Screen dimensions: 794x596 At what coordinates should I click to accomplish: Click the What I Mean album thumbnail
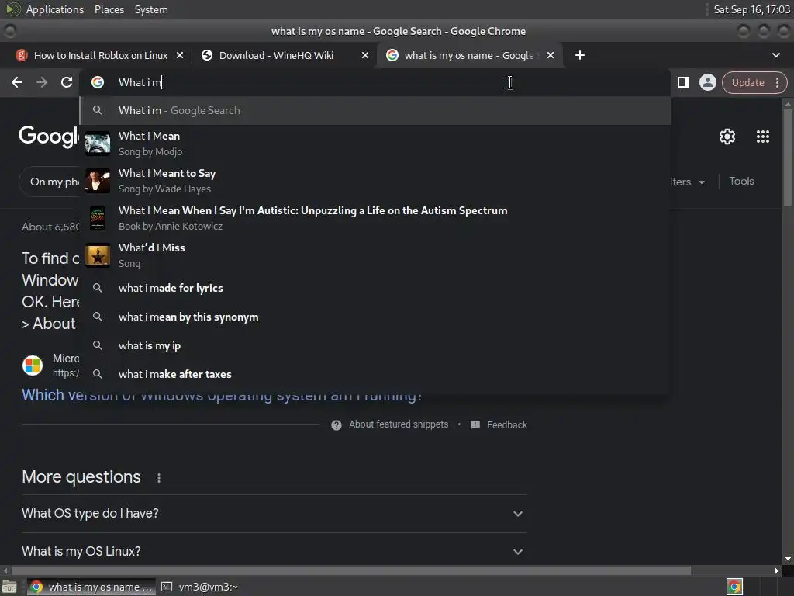[97, 144]
